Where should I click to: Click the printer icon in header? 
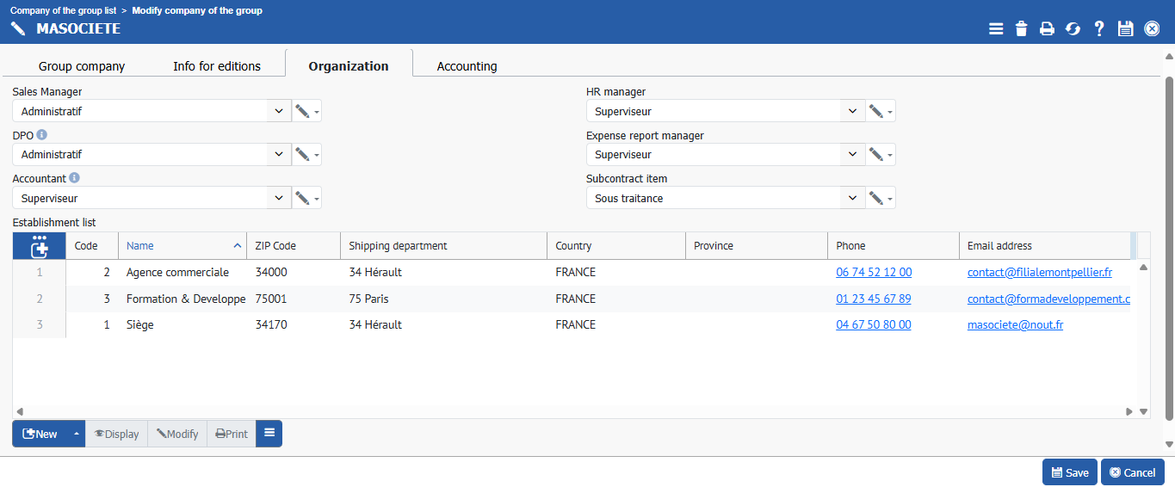coord(1047,29)
